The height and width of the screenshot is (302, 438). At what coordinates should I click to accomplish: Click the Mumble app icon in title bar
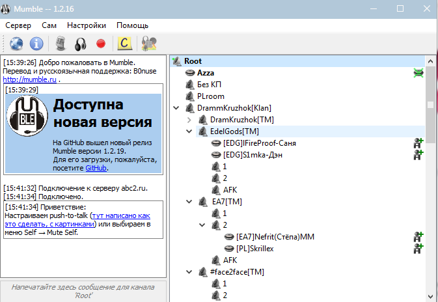coord(6,9)
